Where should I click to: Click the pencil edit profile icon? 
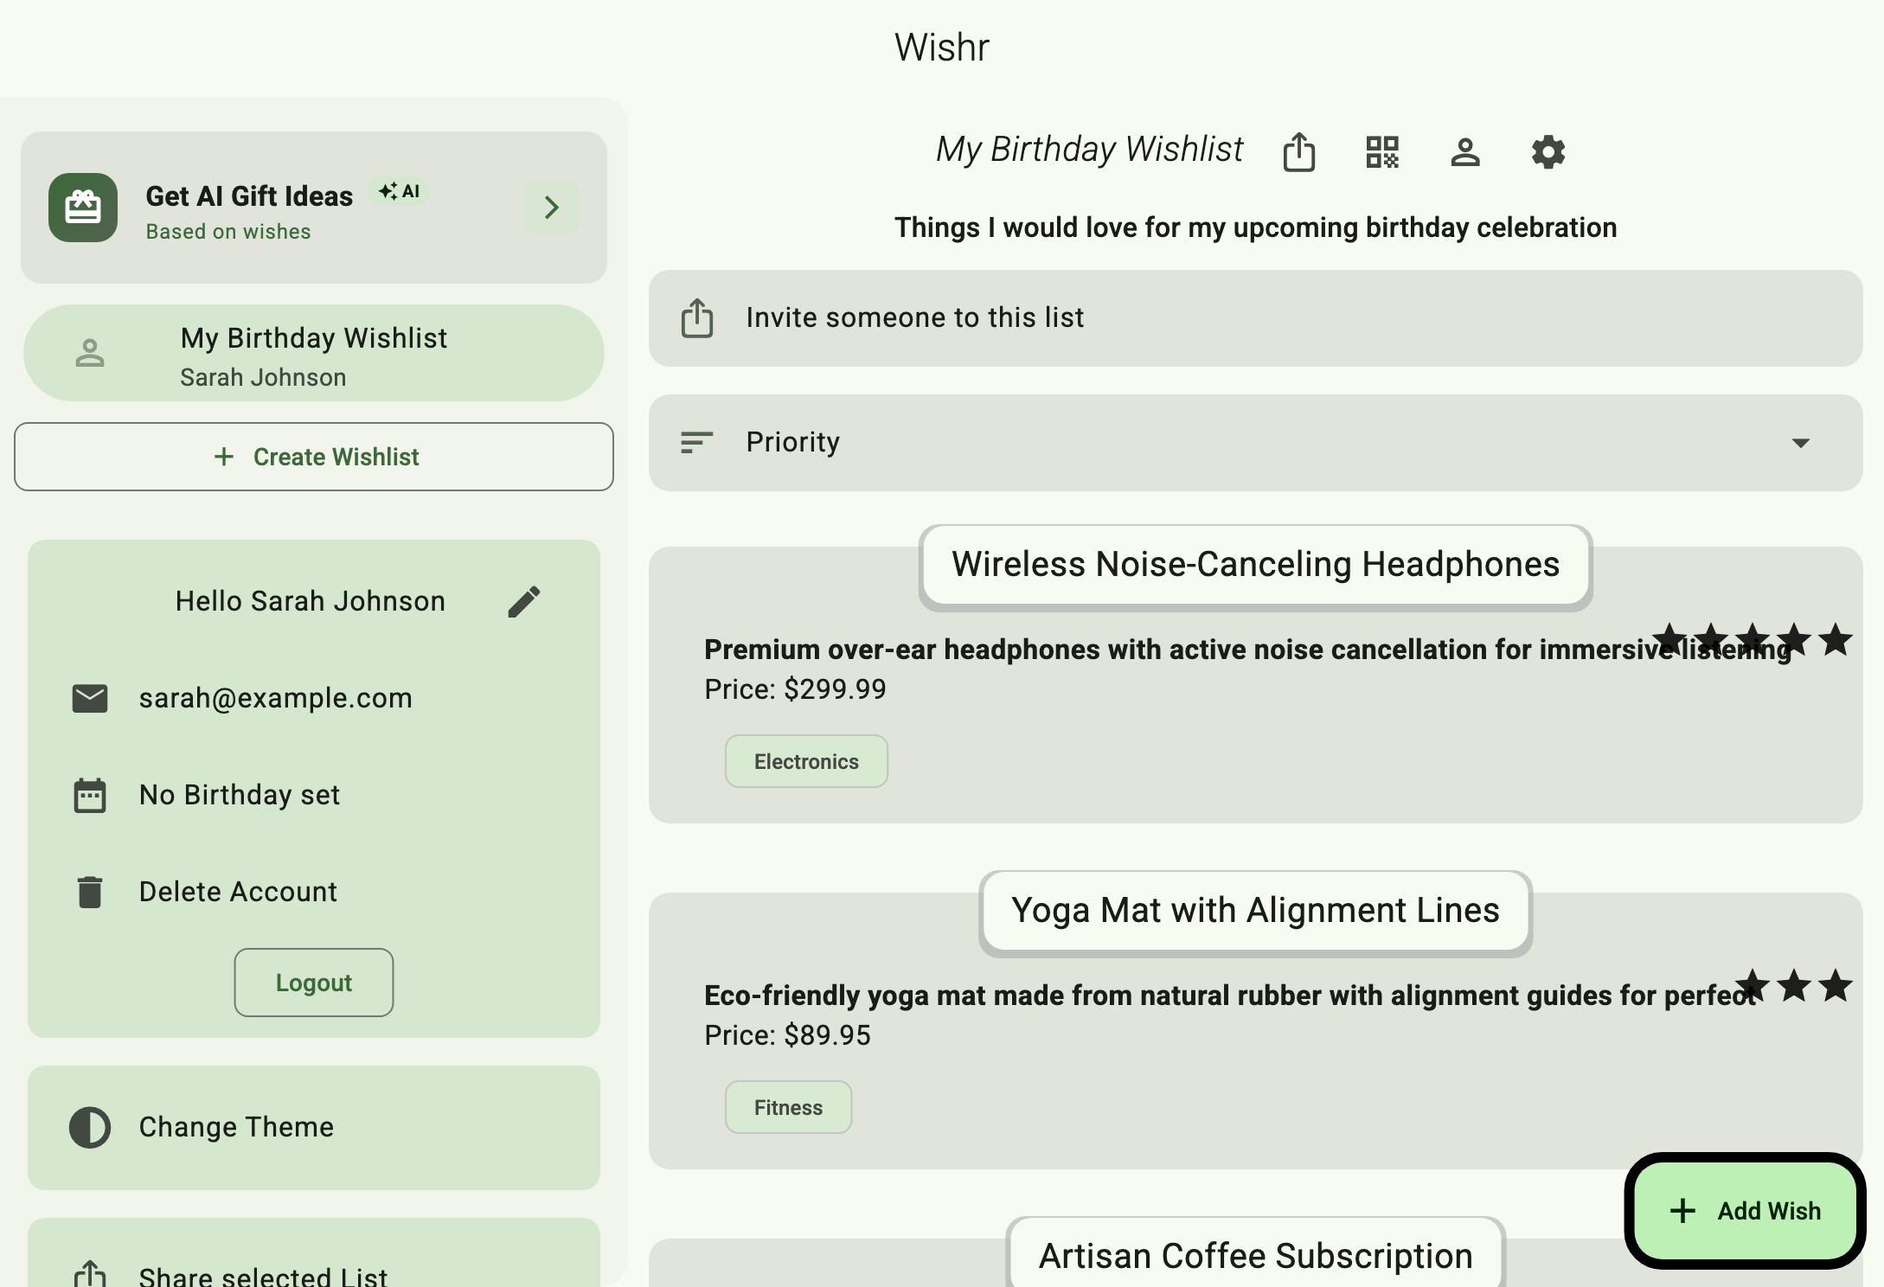tap(524, 602)
